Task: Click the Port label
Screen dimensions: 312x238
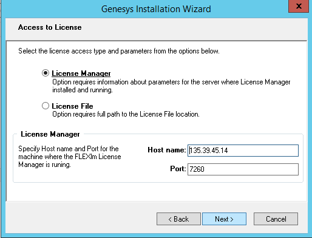Action: [178, 169]
